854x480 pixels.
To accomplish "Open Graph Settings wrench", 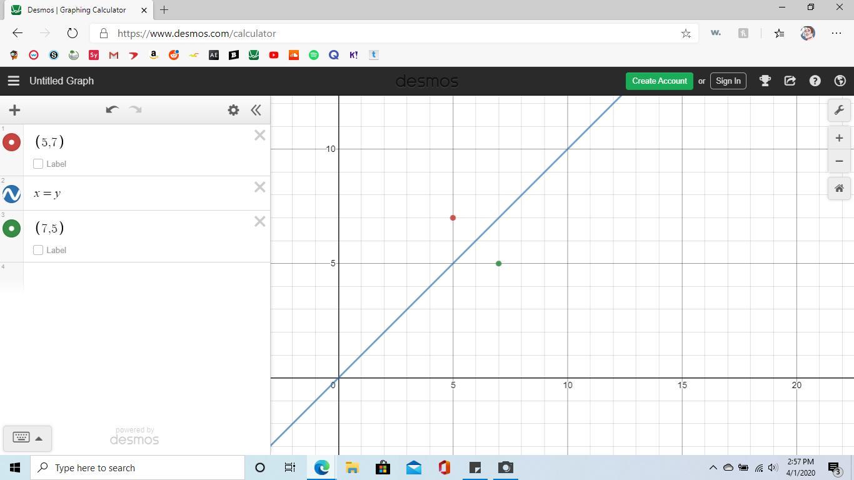I will coord(839,110).
